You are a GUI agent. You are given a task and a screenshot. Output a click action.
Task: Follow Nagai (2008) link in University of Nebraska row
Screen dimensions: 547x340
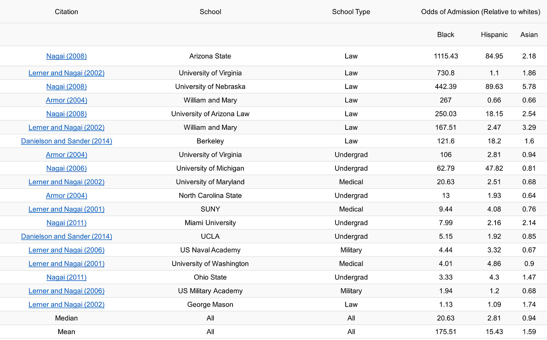click(66, 86)
